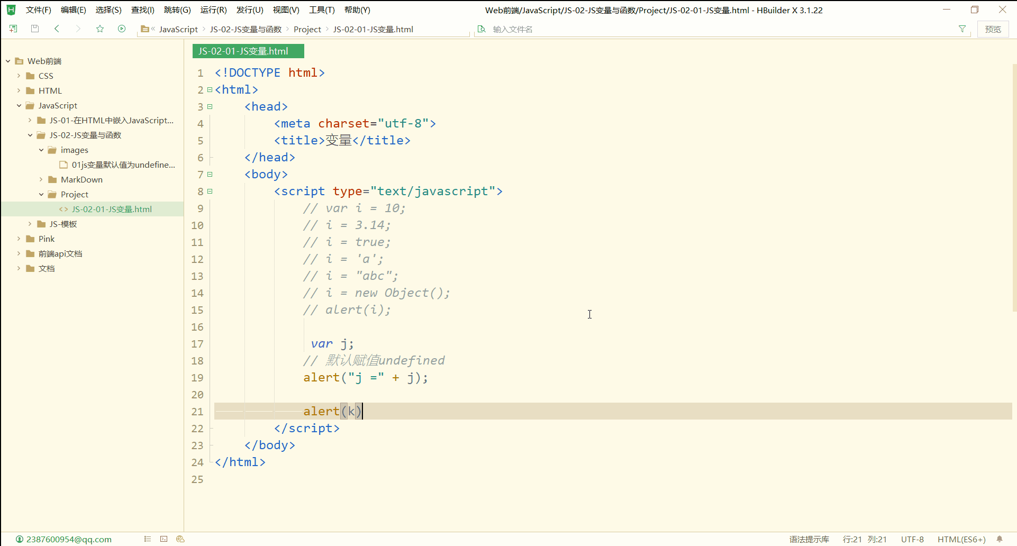
Task: Open the file search magnifier icon
Action: point(482,29)
